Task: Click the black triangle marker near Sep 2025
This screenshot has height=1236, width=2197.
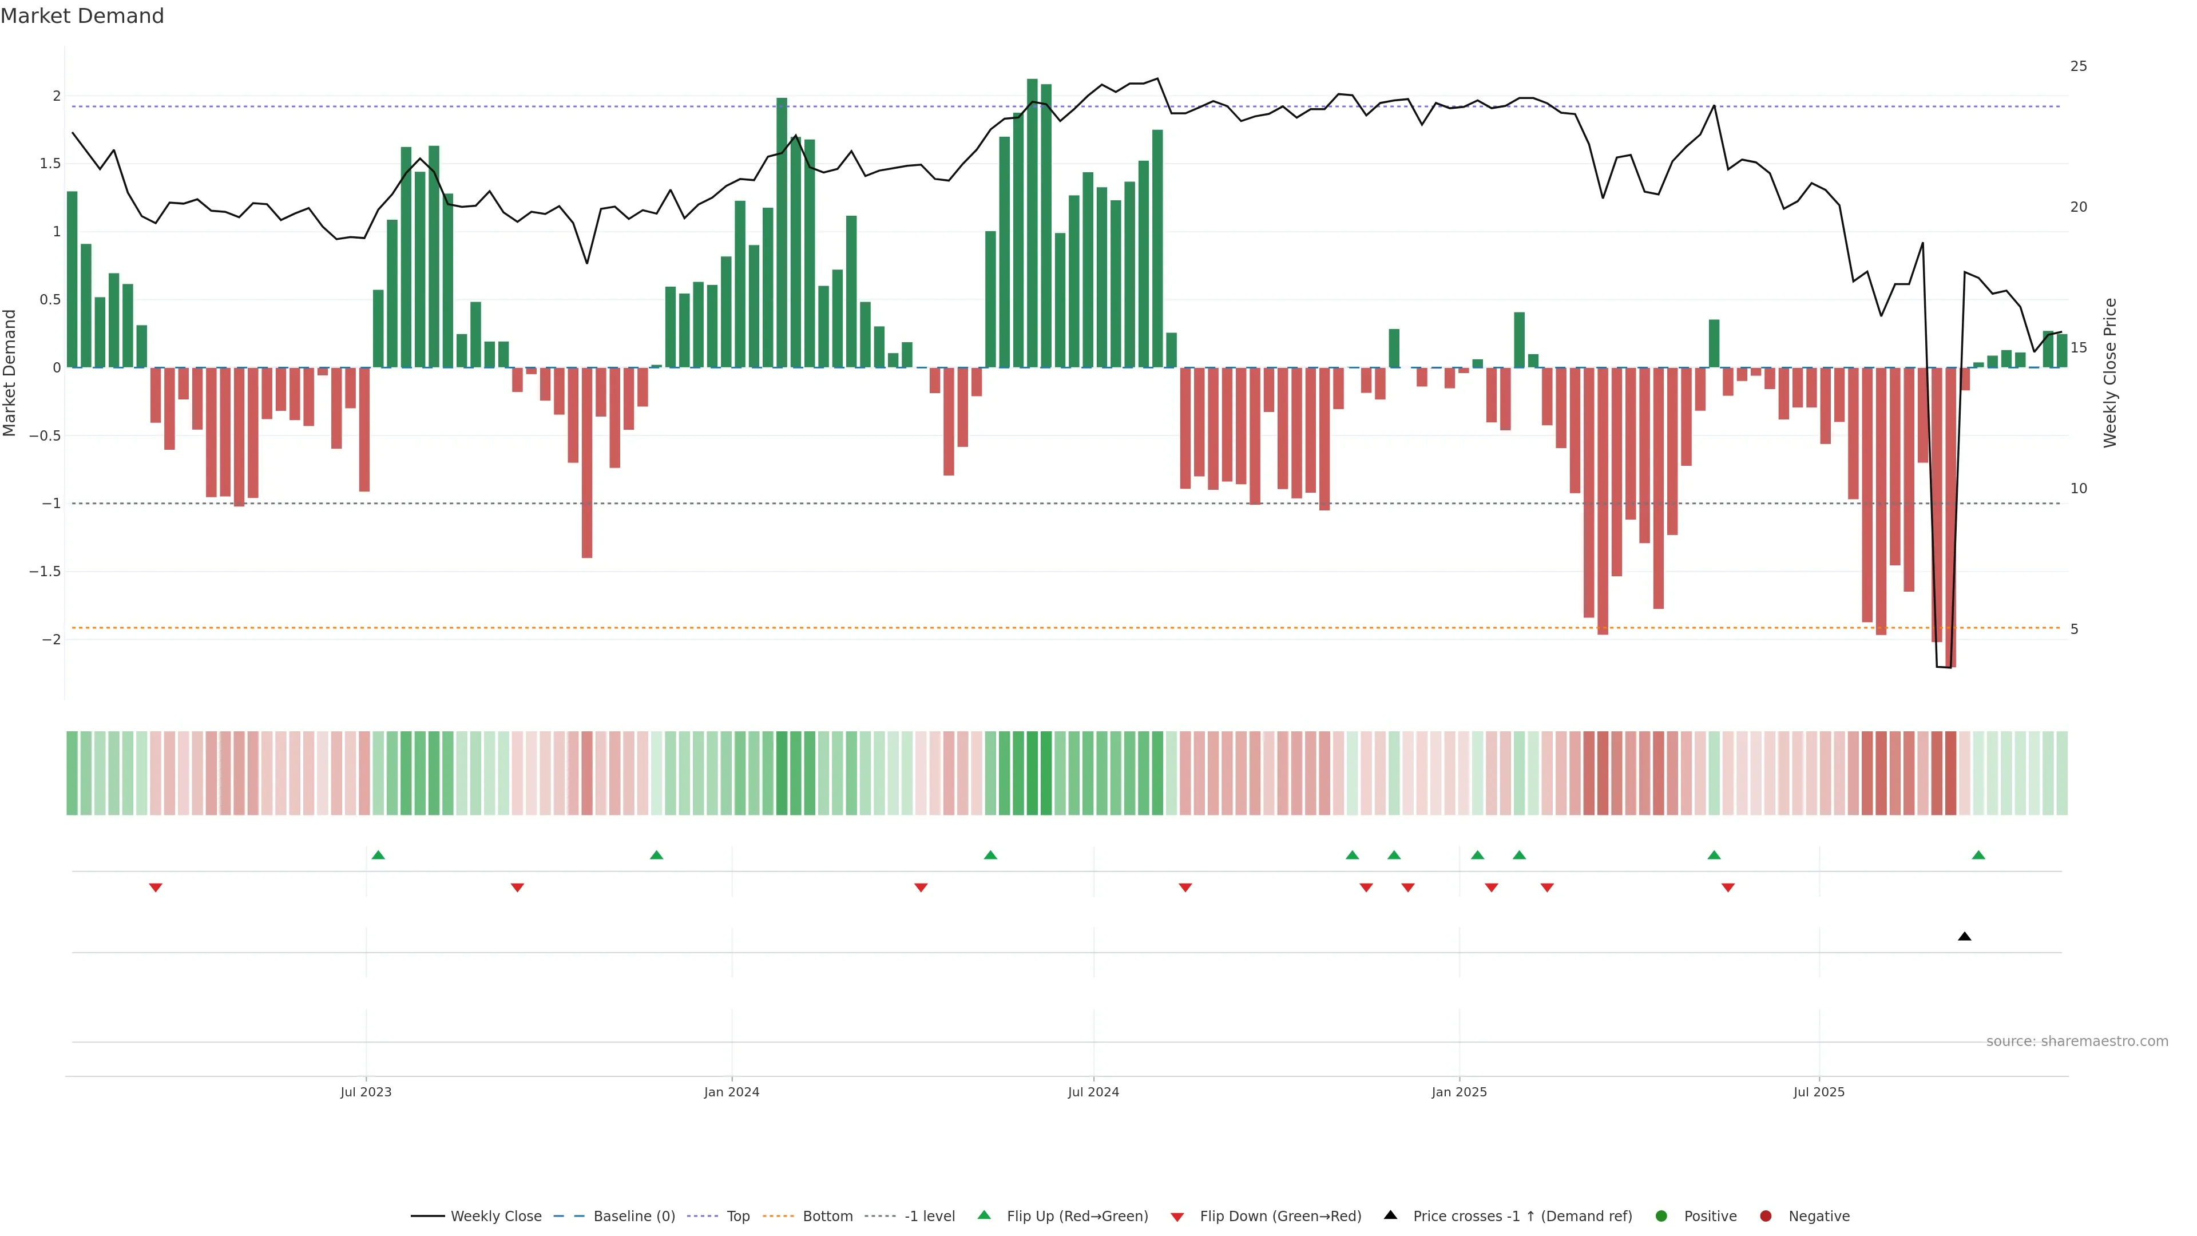Action: (x=1964, y=937)
